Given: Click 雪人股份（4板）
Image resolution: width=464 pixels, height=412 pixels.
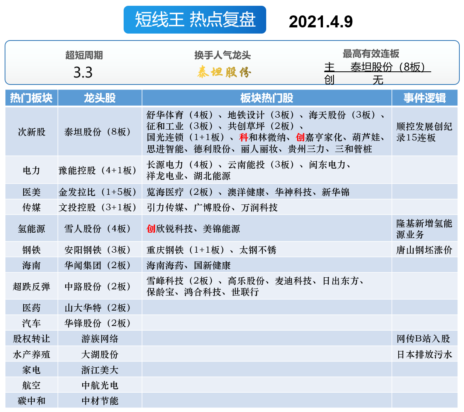Looking at the screenshot, I should pos(100,228).
